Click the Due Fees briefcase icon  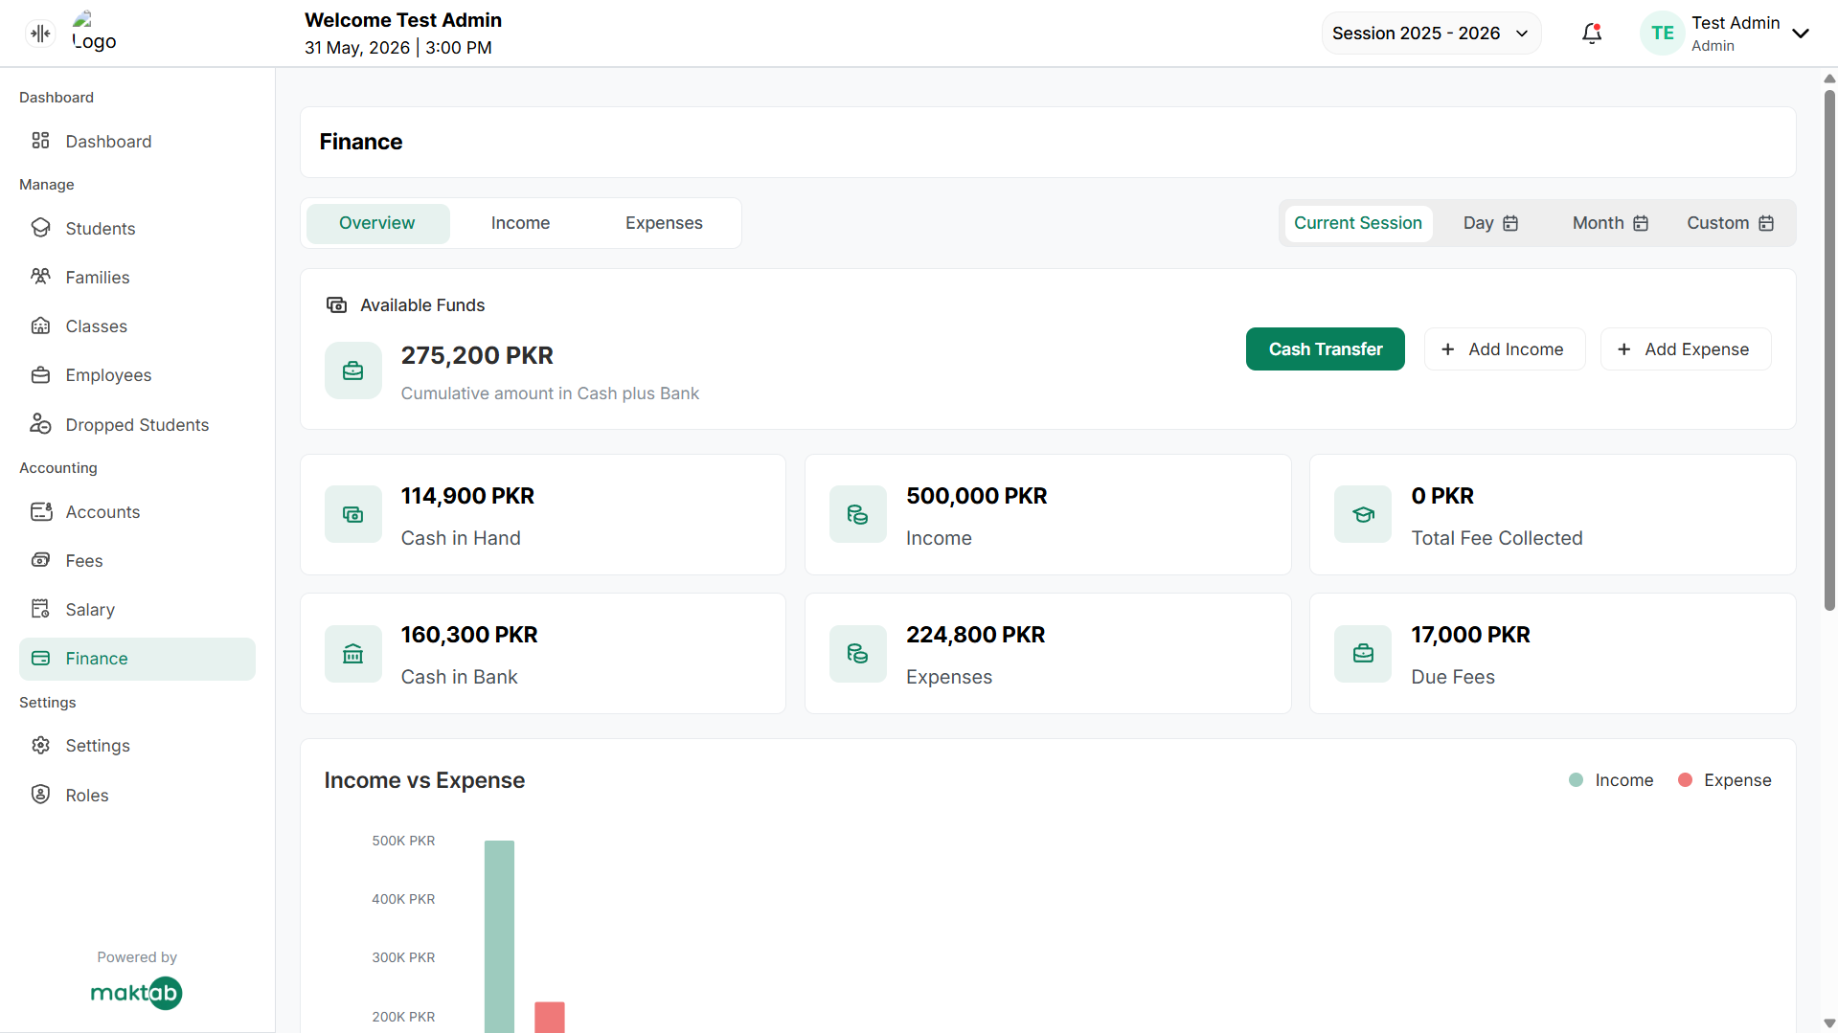(x=1363, y=654)
